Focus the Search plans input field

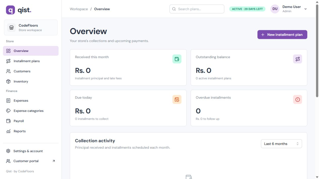[197, 9]
